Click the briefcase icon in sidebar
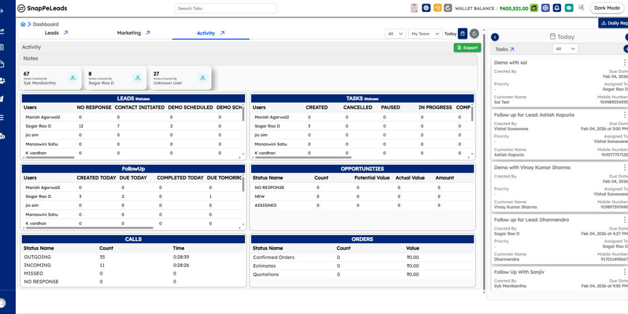This screenshot has height=314, width=628. 3,64
